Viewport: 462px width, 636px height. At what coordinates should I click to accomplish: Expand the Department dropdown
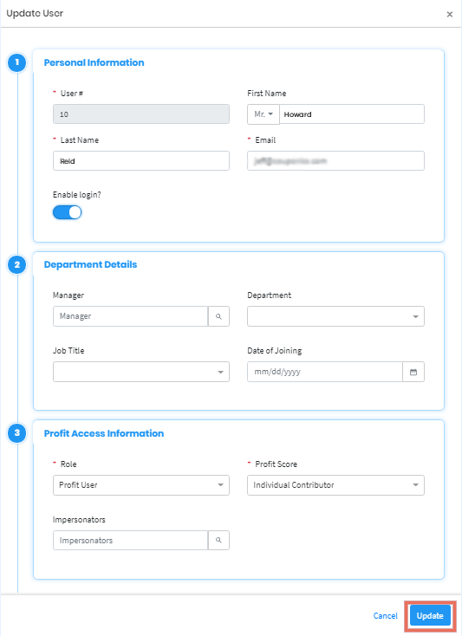pyautogui.click(x=335, y=316)
